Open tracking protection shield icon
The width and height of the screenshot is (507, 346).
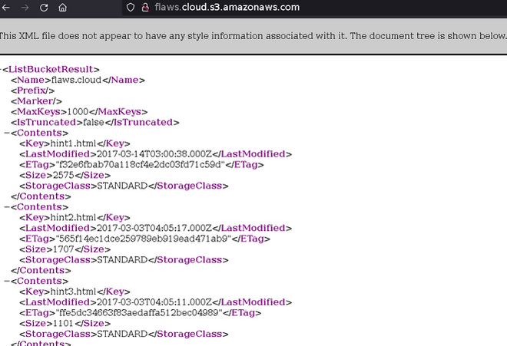(131, 7)
